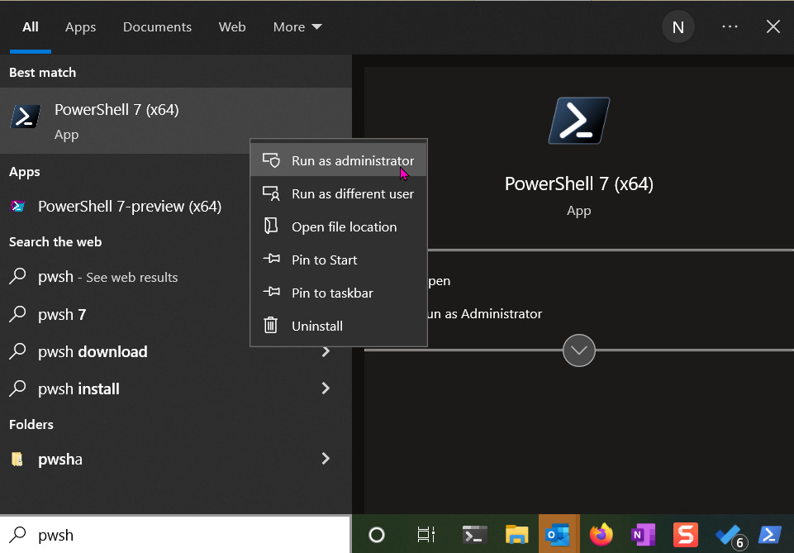Open File Explorer from the taskbar
The image size is (794, 553).
[517, 535]
